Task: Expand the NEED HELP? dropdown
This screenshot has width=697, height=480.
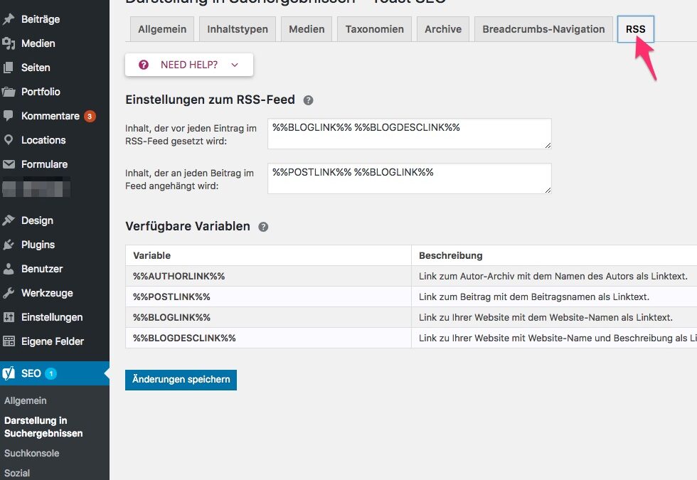Action: [x=189, y=65]
